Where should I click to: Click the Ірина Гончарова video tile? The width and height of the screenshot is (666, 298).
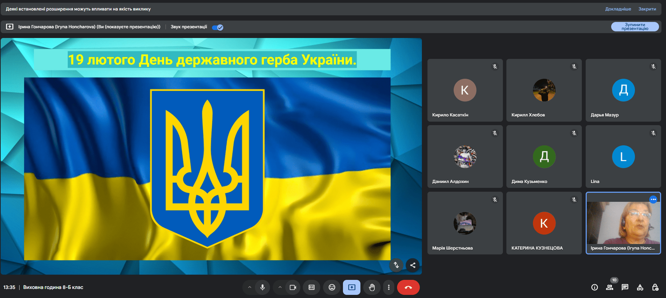click(623, 223)
